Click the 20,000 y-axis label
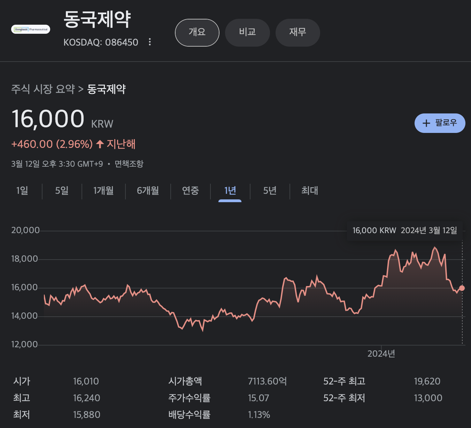 (x=25, y=230)
